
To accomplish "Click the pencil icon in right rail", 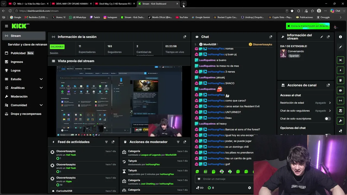I will tap(340, 47).
